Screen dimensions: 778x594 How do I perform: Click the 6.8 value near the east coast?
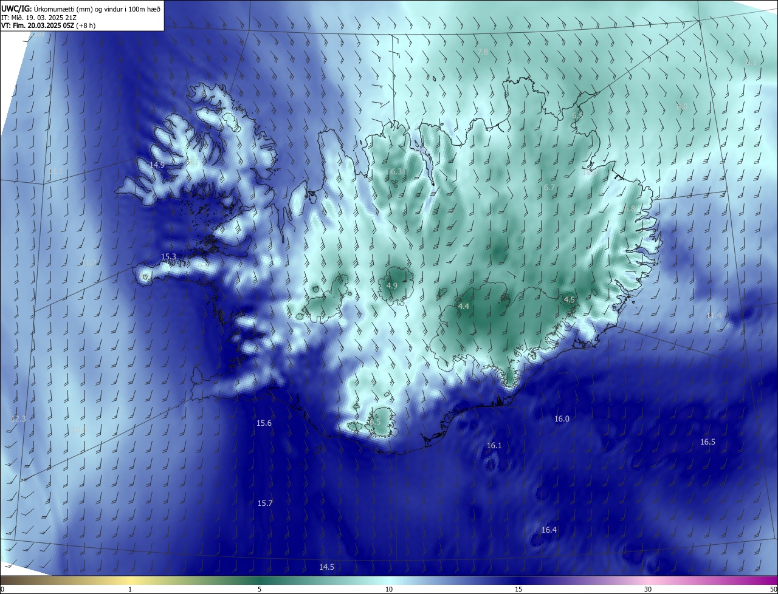click(x=630, y=209)
